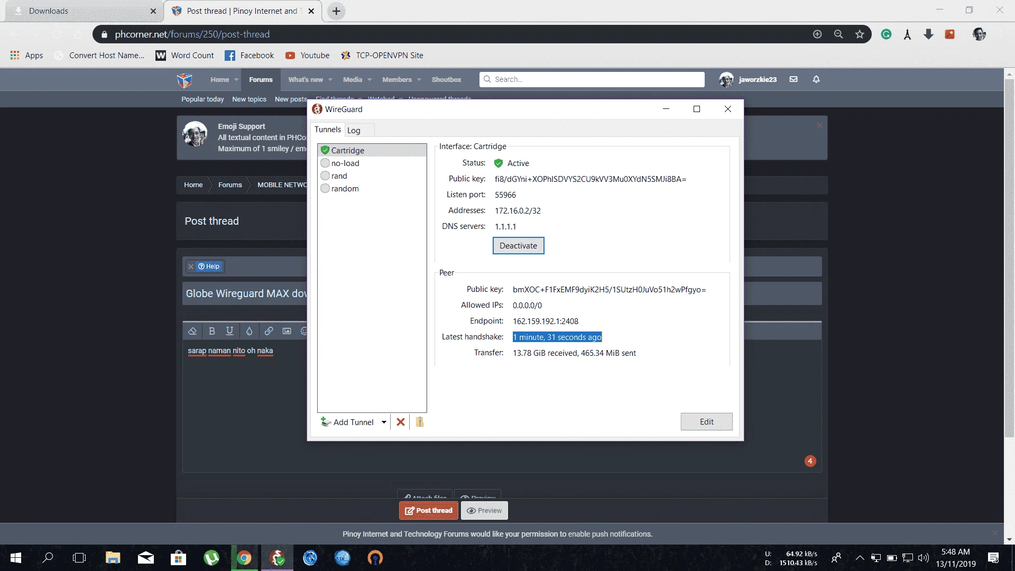Open the Windows Start menu
Viewport: 1015px width, 571px height.
(16, 558)
